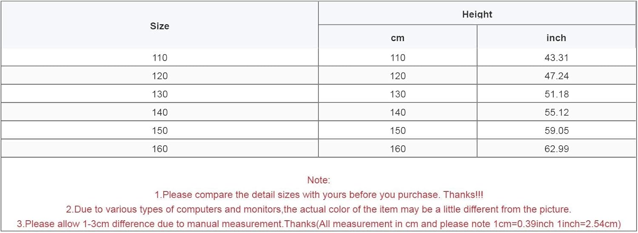The width and height of the screenshot is (638, 233).
Task: Select size 120 in the Size column
Action: (160, 76)
